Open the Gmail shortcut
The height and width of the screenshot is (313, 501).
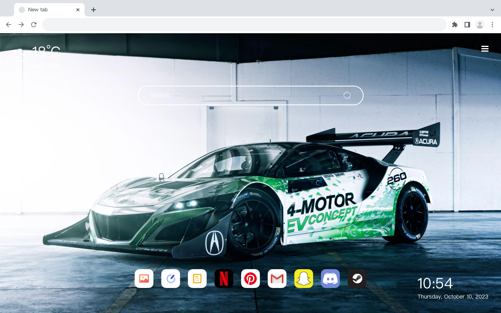[277, 279]
